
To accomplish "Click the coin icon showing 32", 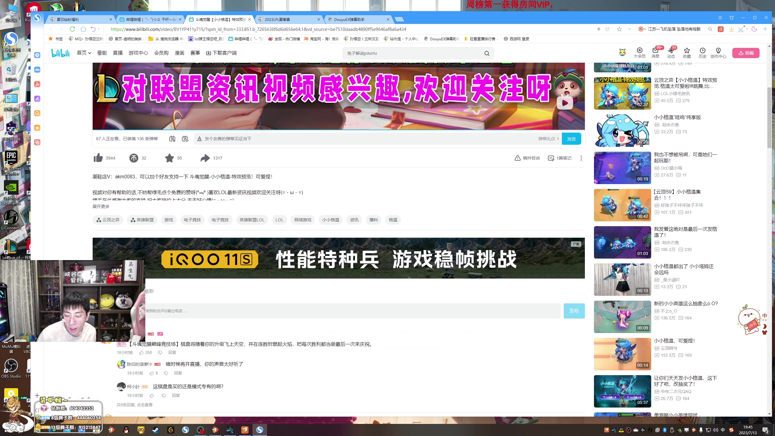I will 134,158.
